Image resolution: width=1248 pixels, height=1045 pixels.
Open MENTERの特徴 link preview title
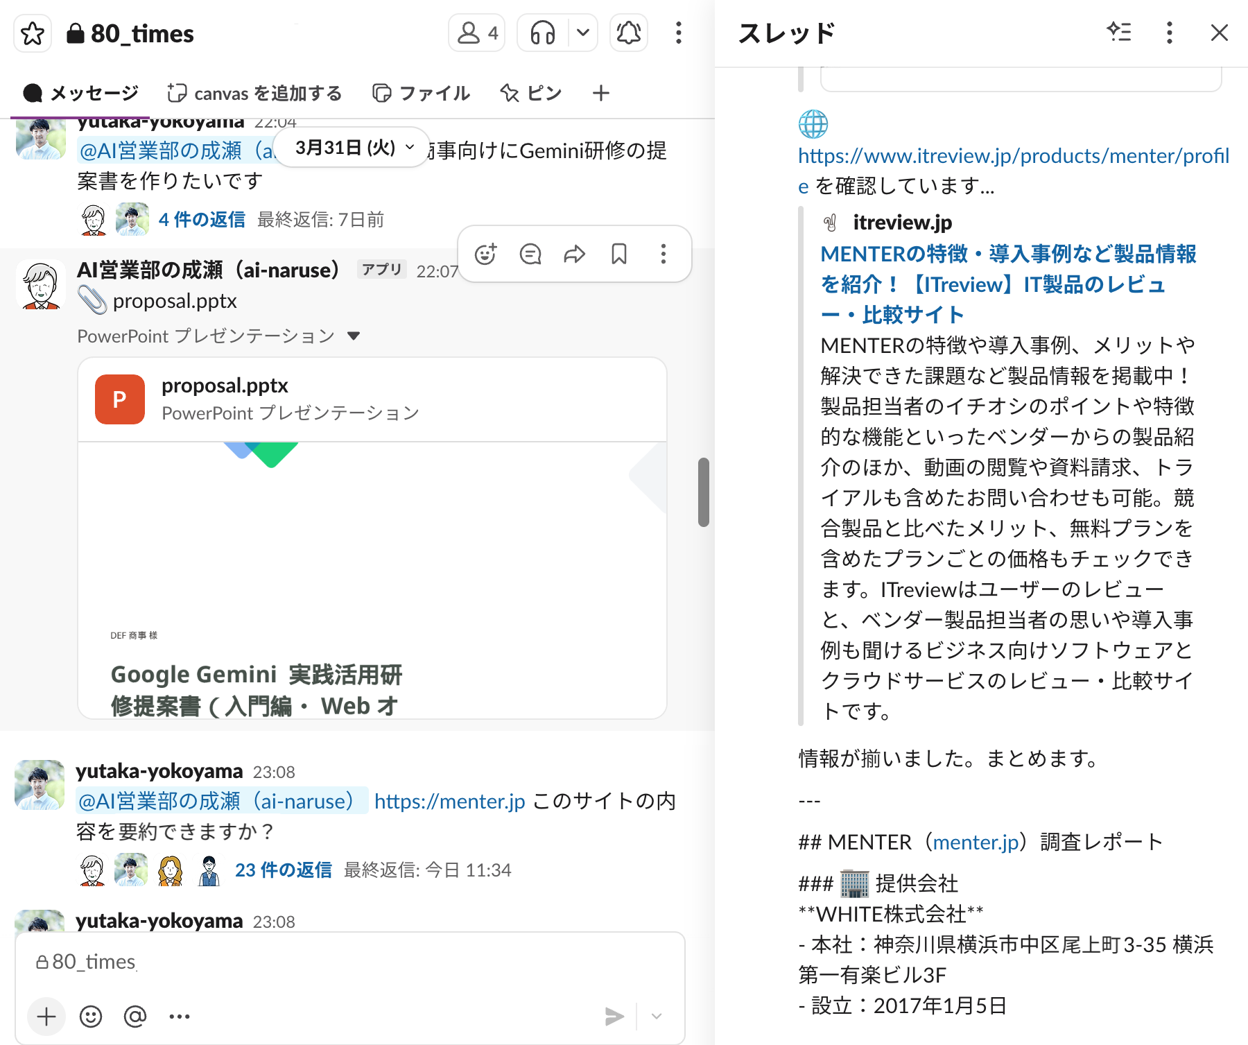[x=1008, y=284]
